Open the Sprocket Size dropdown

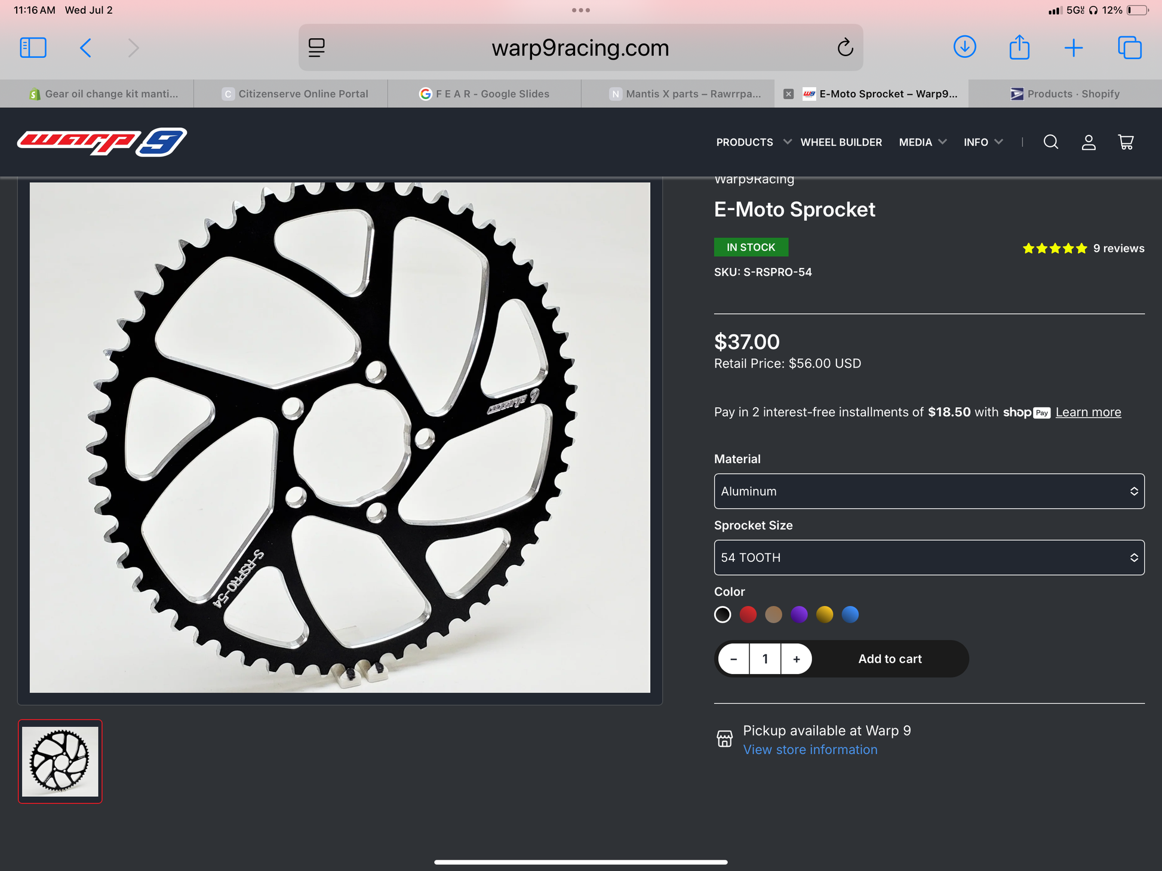click(929, 558)
